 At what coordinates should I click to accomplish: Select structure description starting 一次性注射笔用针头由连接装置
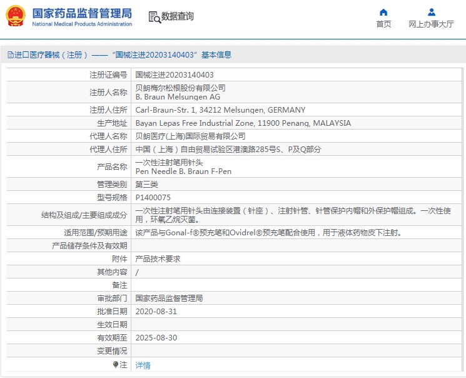point(293,215)
